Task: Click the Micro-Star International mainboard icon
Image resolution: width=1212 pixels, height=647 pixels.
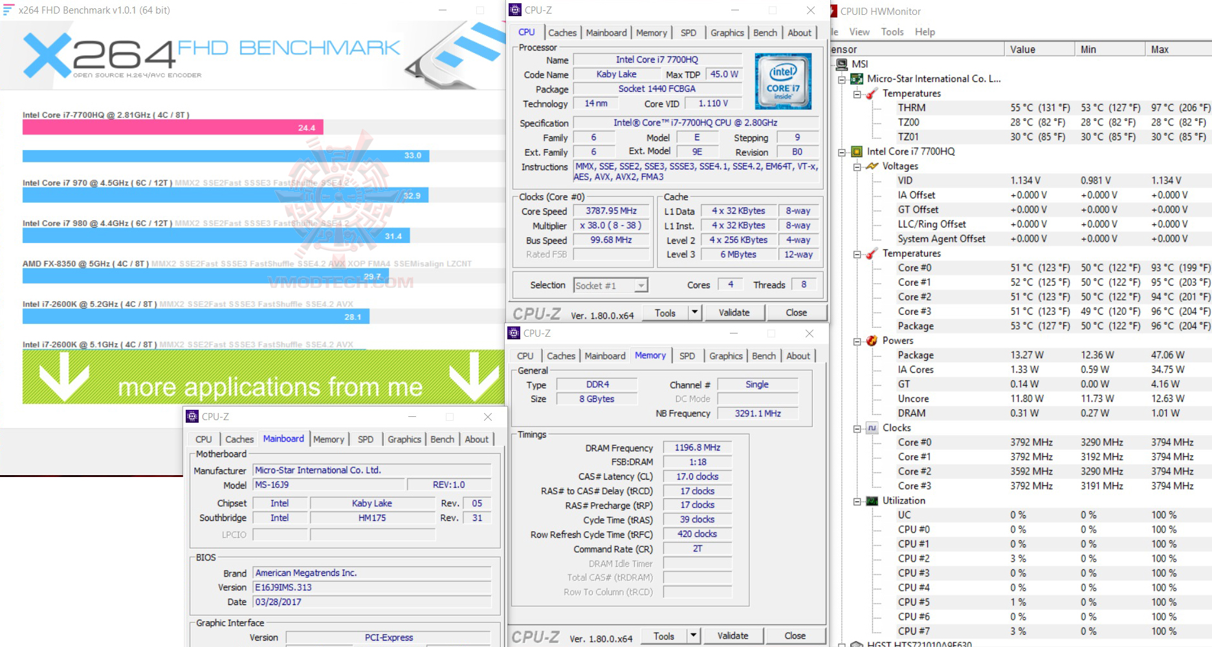Action: tap(855, 78)
